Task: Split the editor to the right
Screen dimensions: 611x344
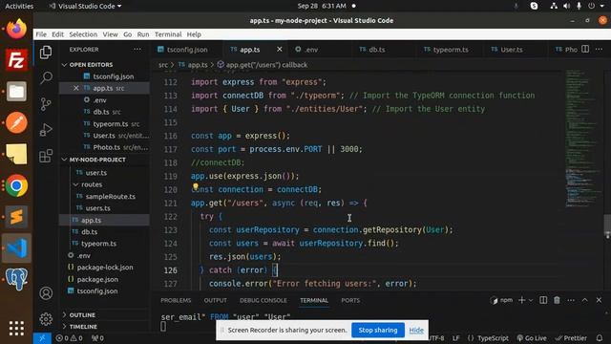Action: 585,49
